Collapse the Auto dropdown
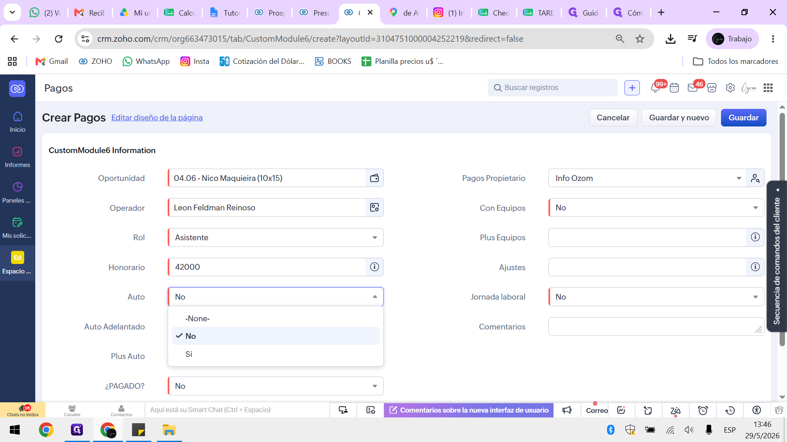787x442 pixels. pyautogui.click(x=375, y=297)
